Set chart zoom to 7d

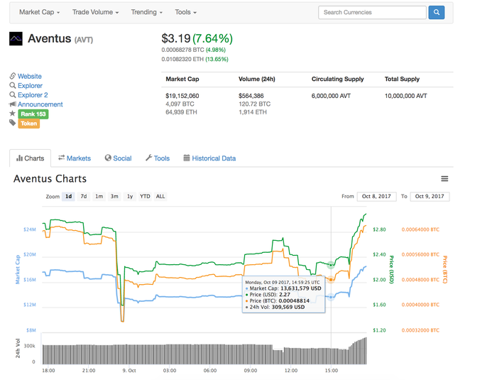[x=84, y=196]
